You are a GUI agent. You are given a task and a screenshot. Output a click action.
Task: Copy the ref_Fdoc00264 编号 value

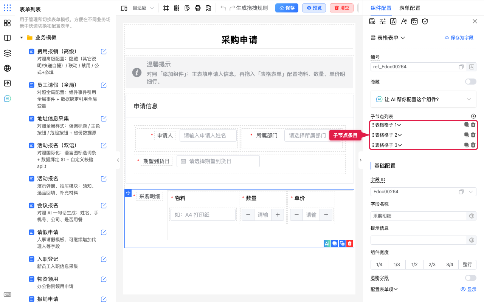(461, 67)
